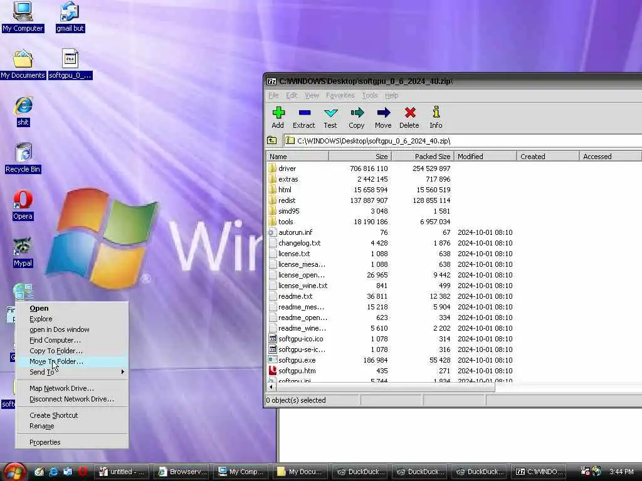Click the Test checkmark toolbar icon
This screenshot has height=481, width=642.
point(330,113)
